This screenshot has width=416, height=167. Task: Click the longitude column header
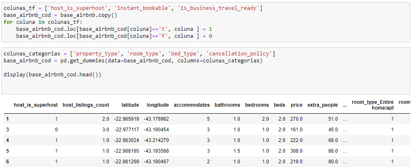click(158, 105)
